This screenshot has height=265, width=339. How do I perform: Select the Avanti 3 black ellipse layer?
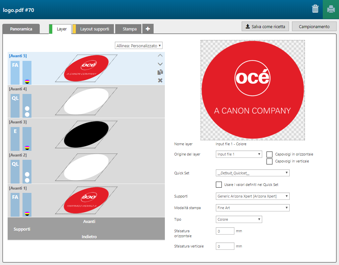86,134
